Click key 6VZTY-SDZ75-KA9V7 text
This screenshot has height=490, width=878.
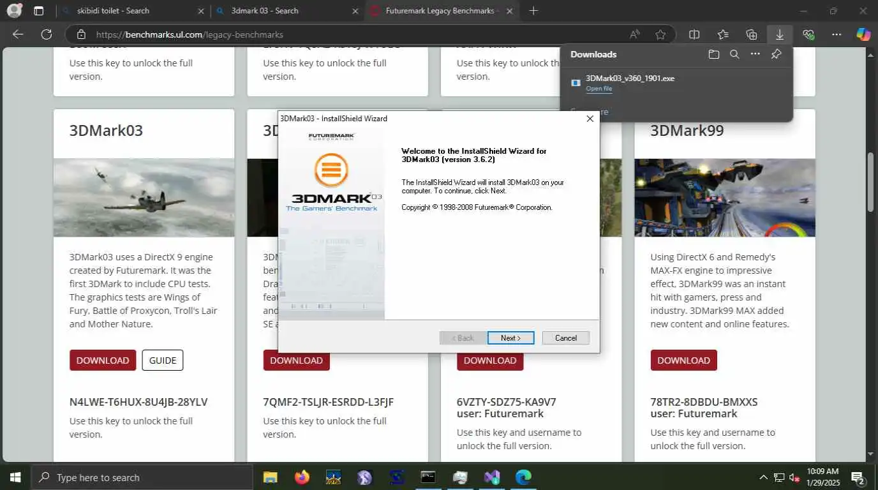click(506, 402)
